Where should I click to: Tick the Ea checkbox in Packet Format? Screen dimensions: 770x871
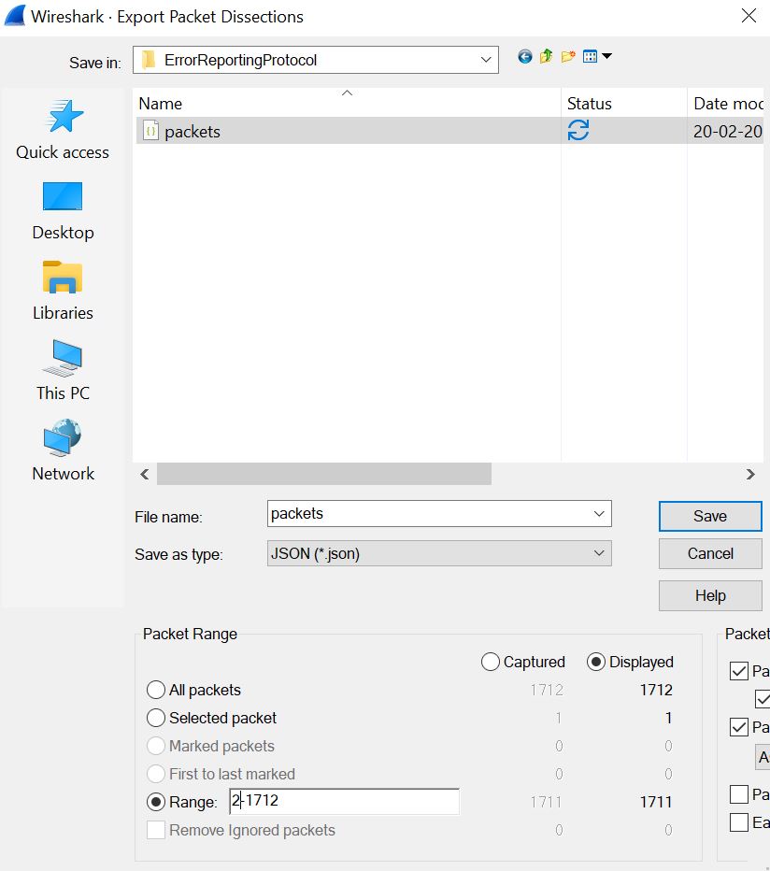(x=739, y=822)
